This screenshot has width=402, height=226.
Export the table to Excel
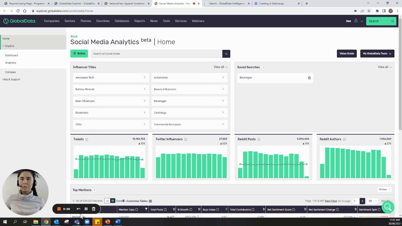click(x=121, y=201)
